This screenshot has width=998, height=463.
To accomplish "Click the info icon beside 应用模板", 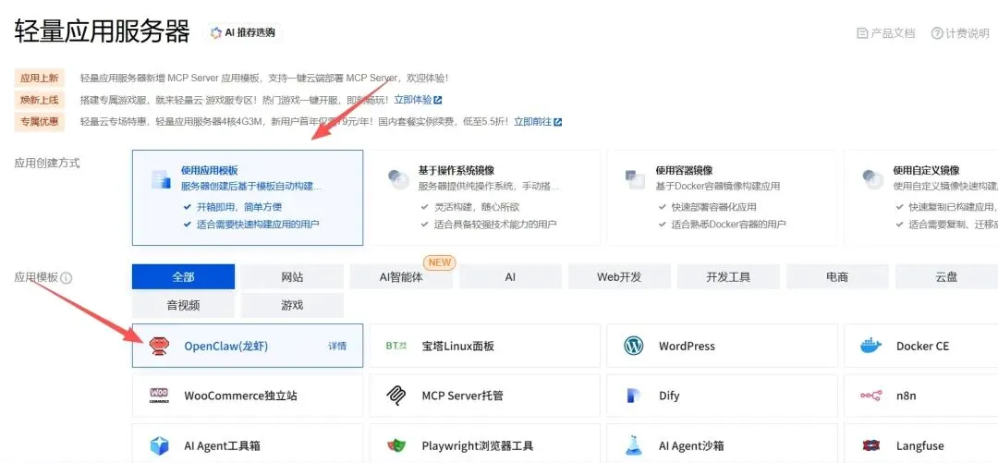I will tap(67, 278).
